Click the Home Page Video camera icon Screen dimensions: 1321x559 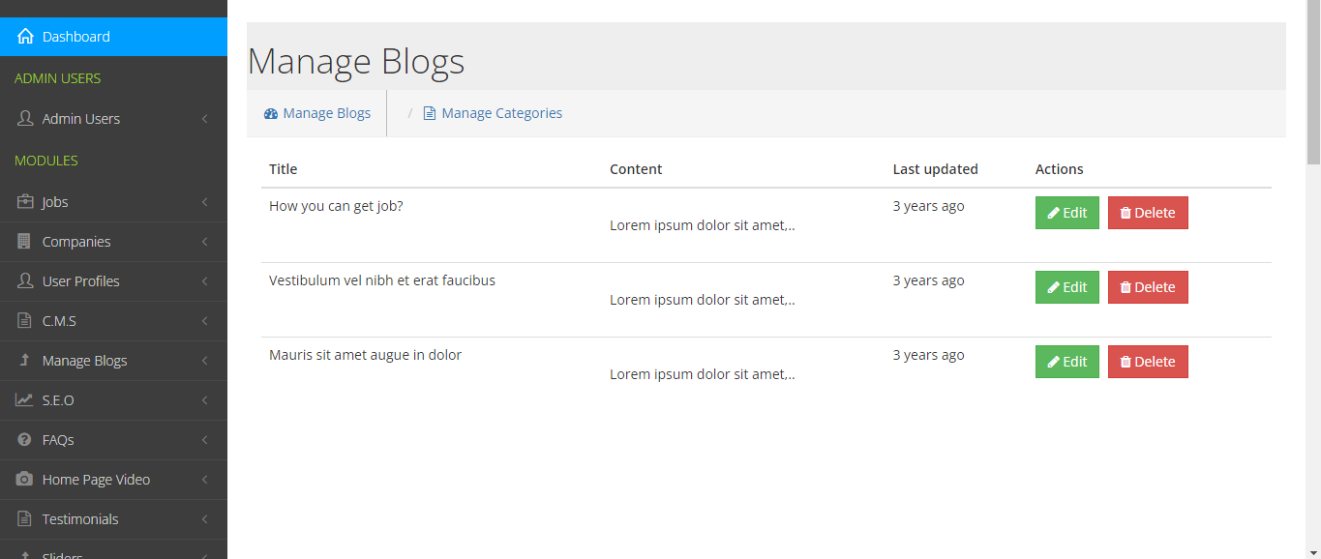pyautogui.click(x=25, y=480)
